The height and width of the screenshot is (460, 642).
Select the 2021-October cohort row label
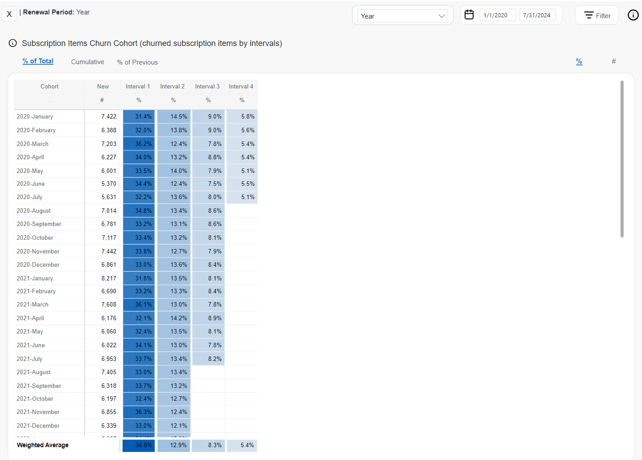35,399
